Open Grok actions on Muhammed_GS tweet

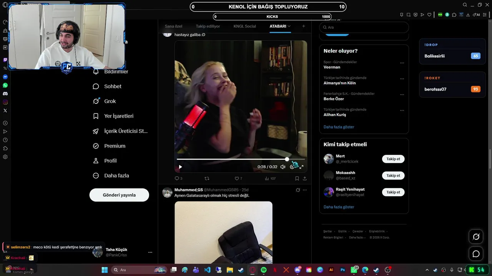pos(298,190)
